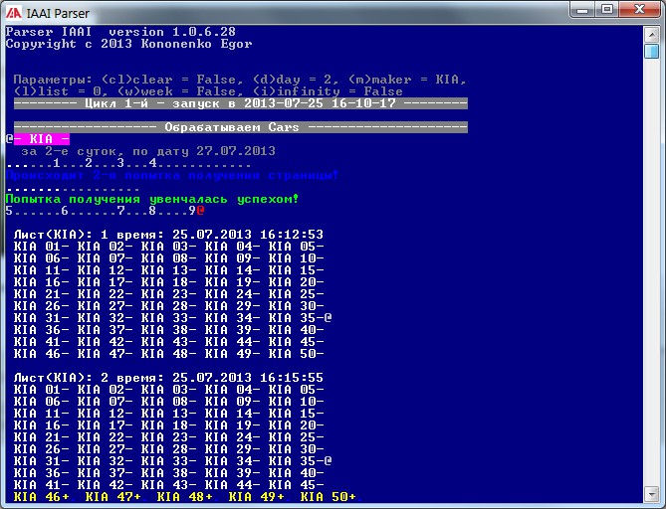Screen dimensions: 666x509
Task: Click yellow 'KIA 50+' entry
Action: (x=328, y=497)
